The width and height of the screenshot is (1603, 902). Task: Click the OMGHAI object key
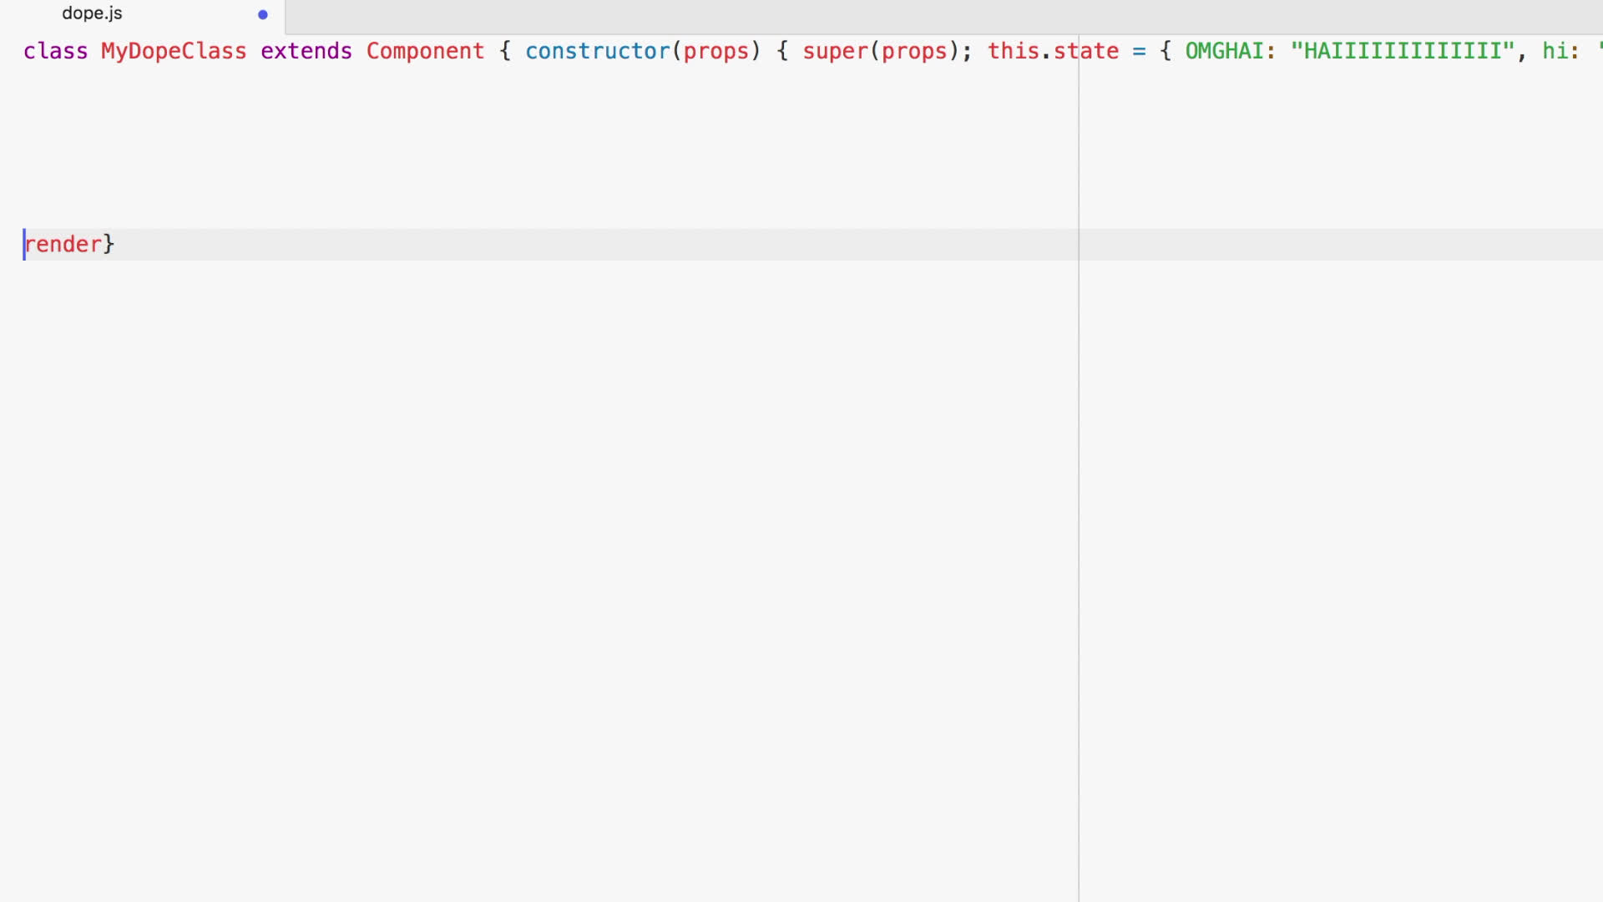tap(1225, 51)
